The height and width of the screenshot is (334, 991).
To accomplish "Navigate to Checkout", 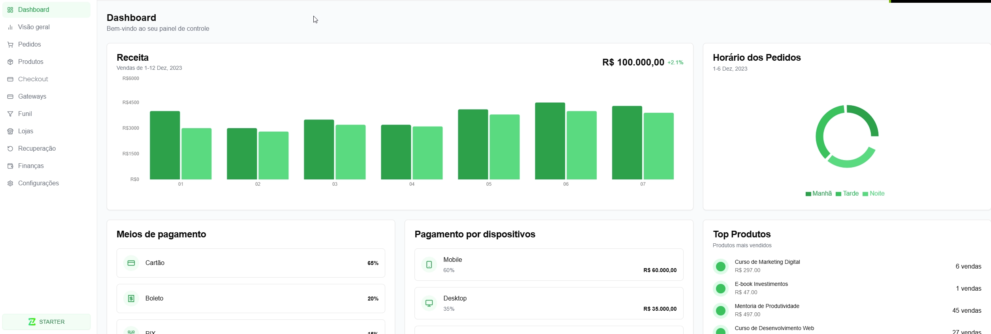I will point(46,79).
